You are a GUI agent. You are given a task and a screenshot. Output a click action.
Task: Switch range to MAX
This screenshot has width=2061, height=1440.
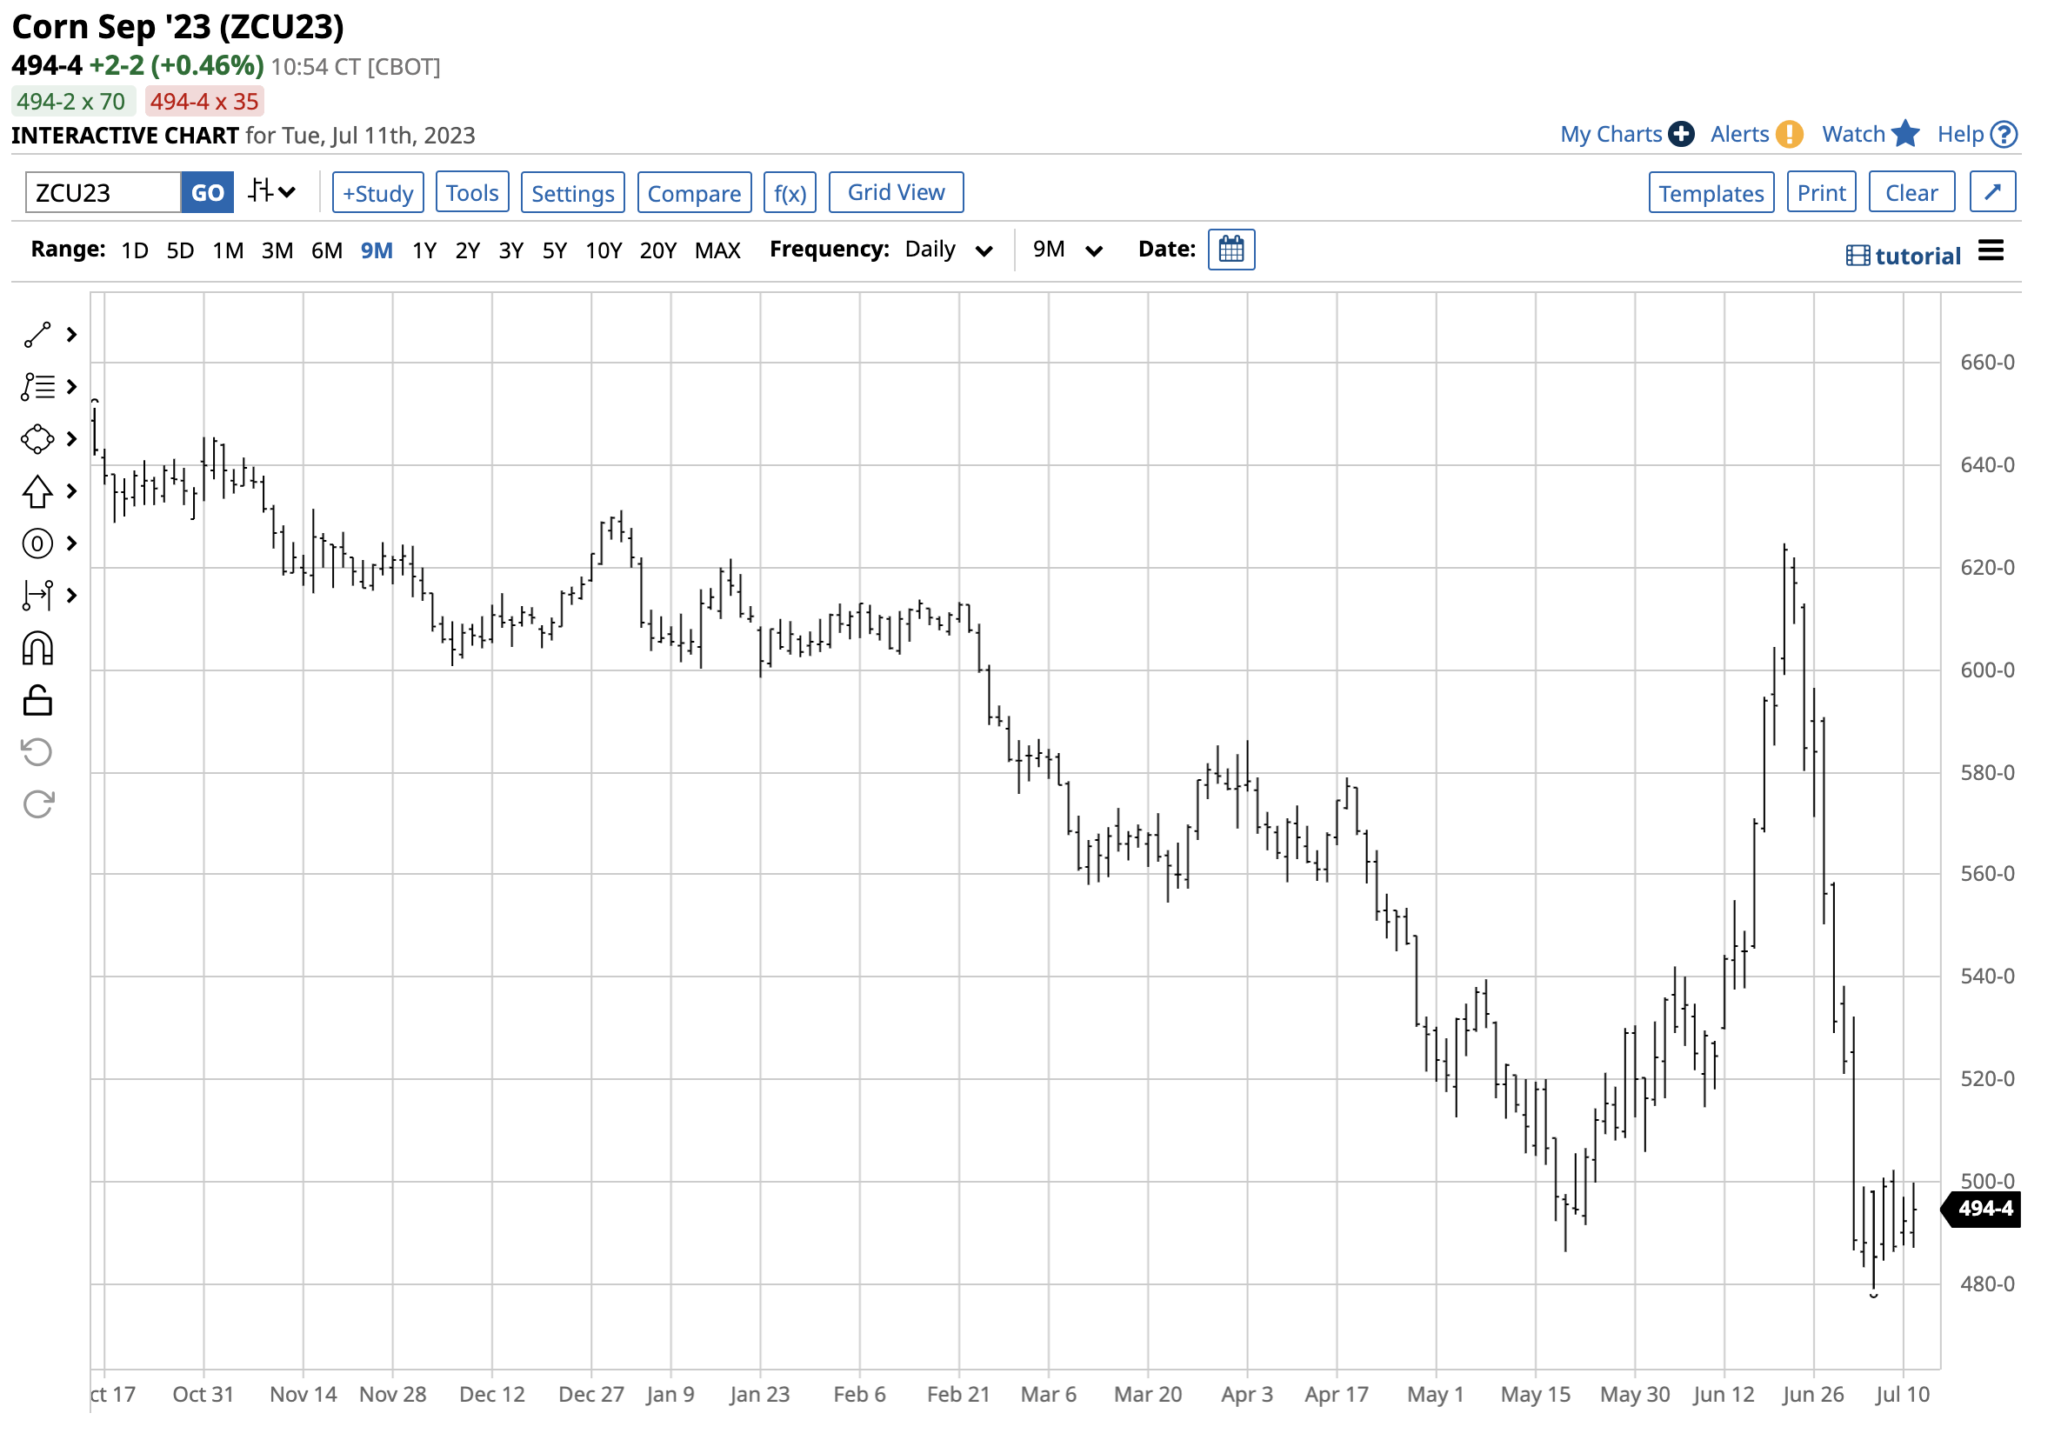click(717, 250)
